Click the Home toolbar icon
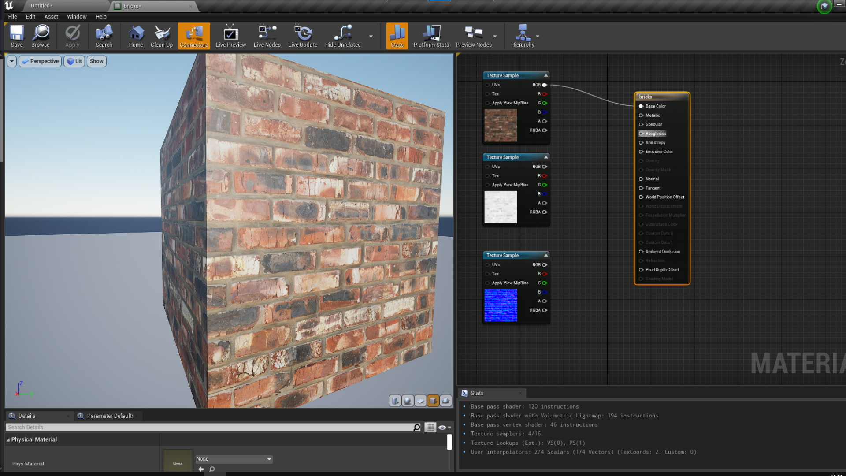Viewport: 846px width, 476px height. [136, 36]
